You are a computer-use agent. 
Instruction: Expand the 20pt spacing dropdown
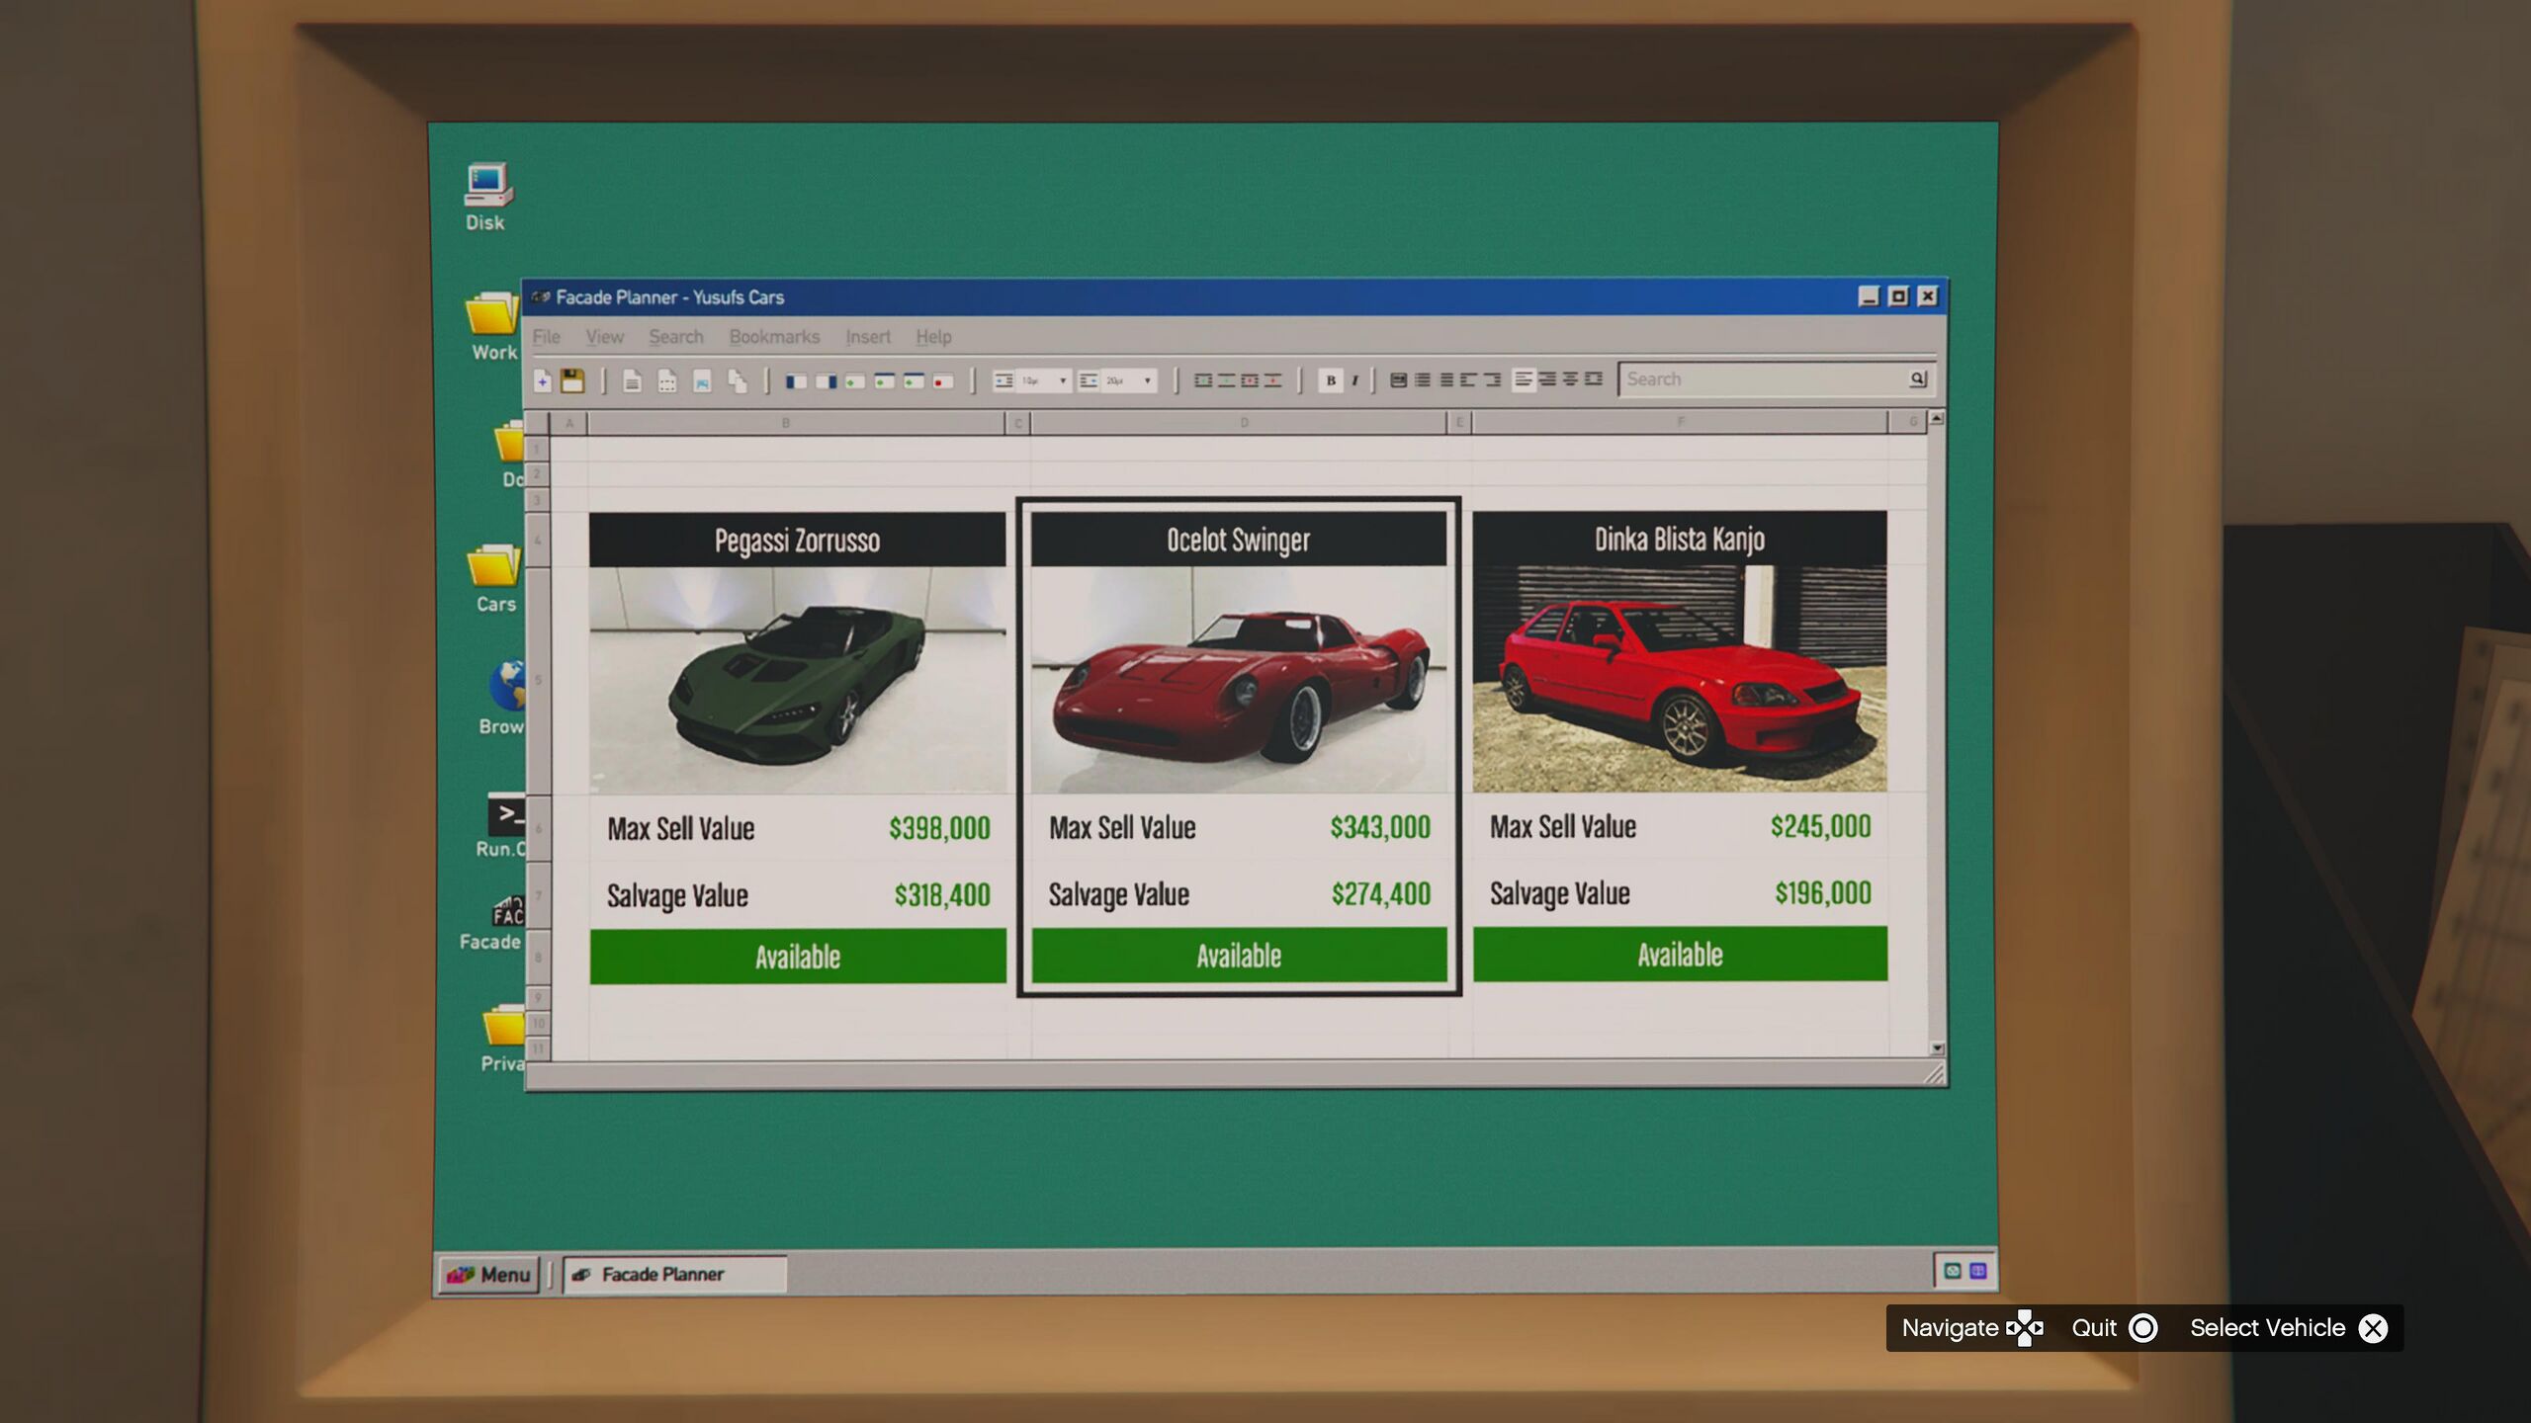click(x=1147, y=380)
